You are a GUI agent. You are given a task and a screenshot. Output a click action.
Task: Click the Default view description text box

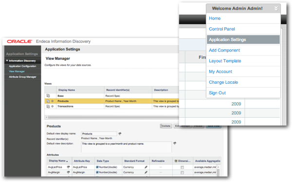(126, 147)
